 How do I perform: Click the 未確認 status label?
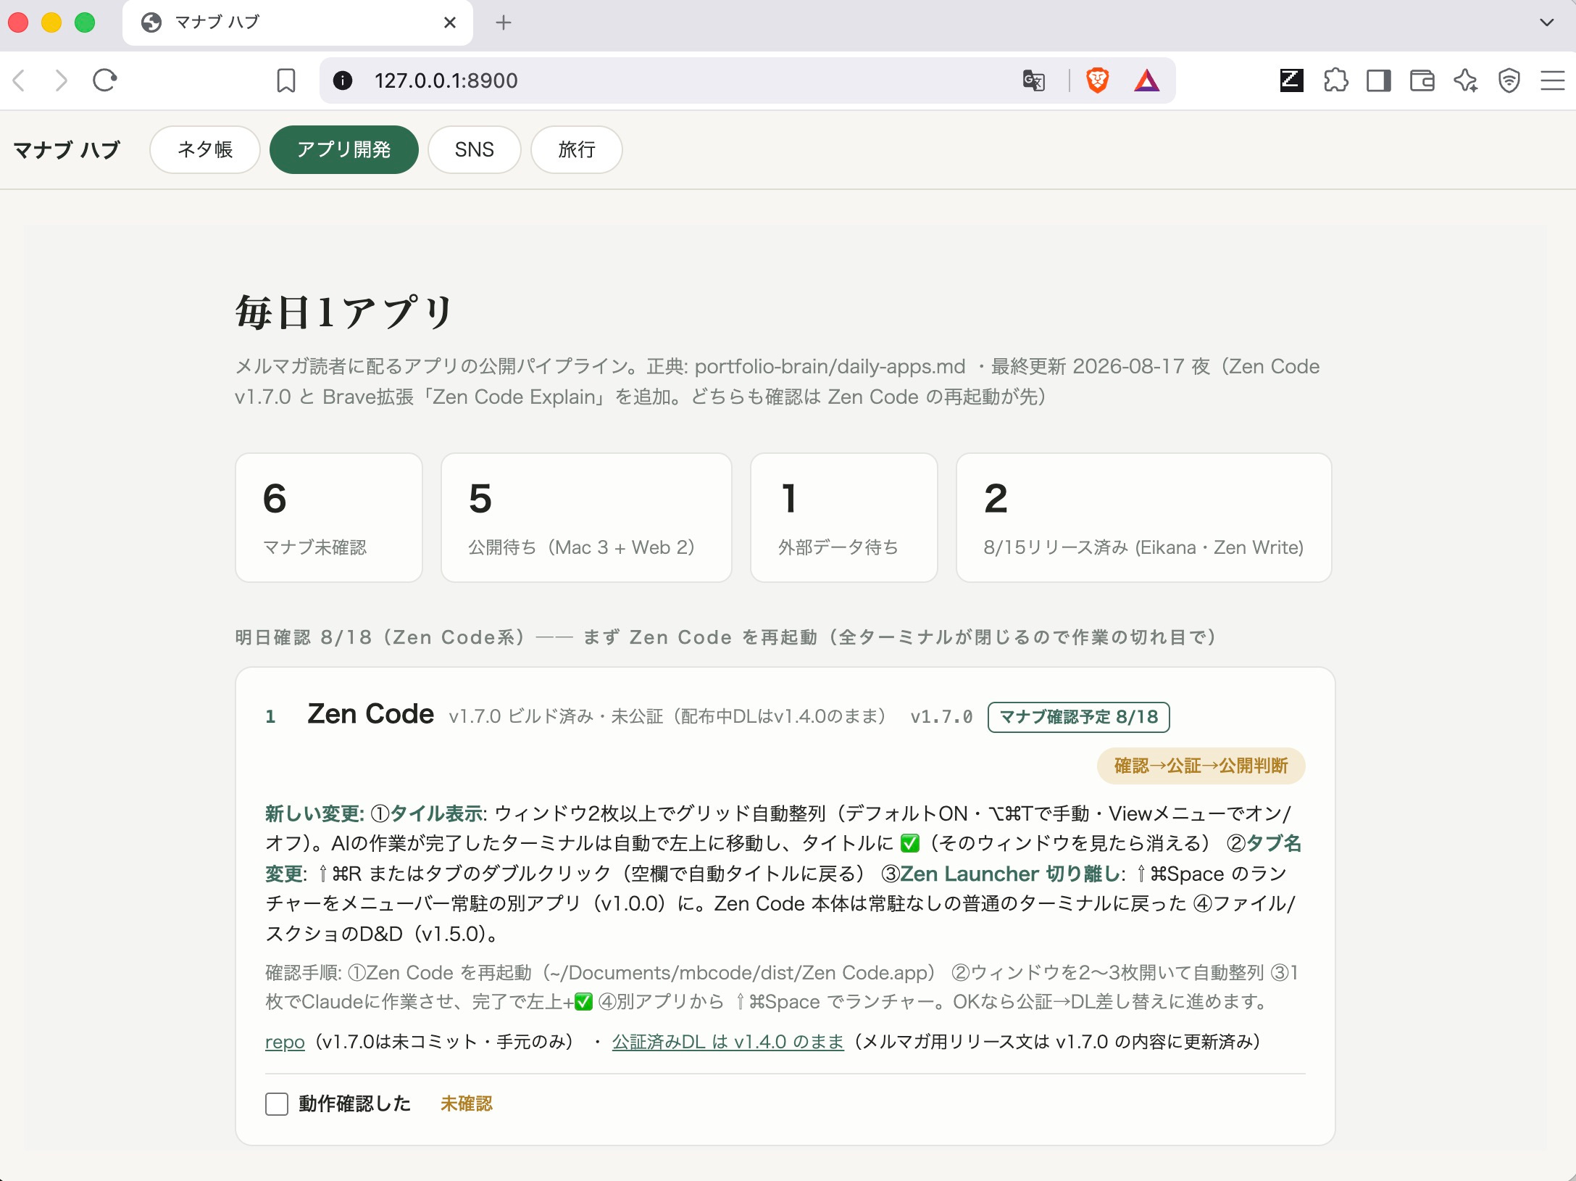pos(467,1104)
